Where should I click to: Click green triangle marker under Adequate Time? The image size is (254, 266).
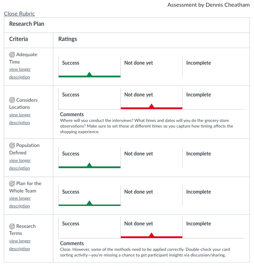89,74
